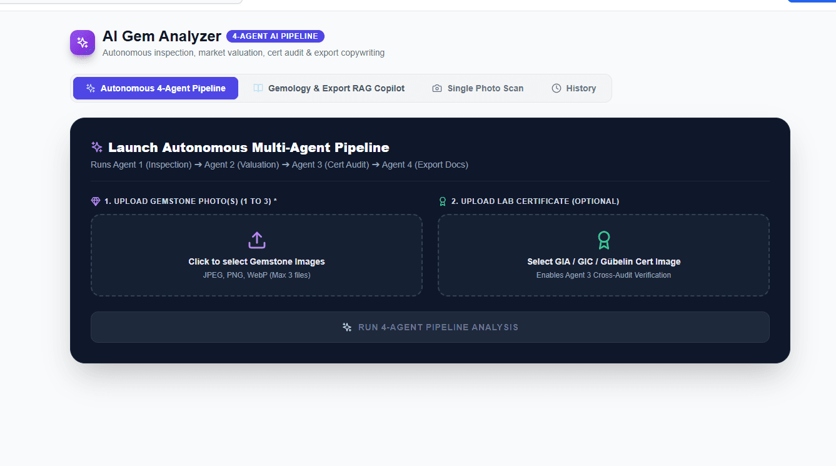
Task: Run the 4-Agent Pipeline Analysis
Action: 430,327
